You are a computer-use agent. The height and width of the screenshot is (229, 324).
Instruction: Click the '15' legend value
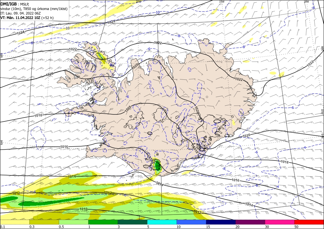tap(208, 227)
